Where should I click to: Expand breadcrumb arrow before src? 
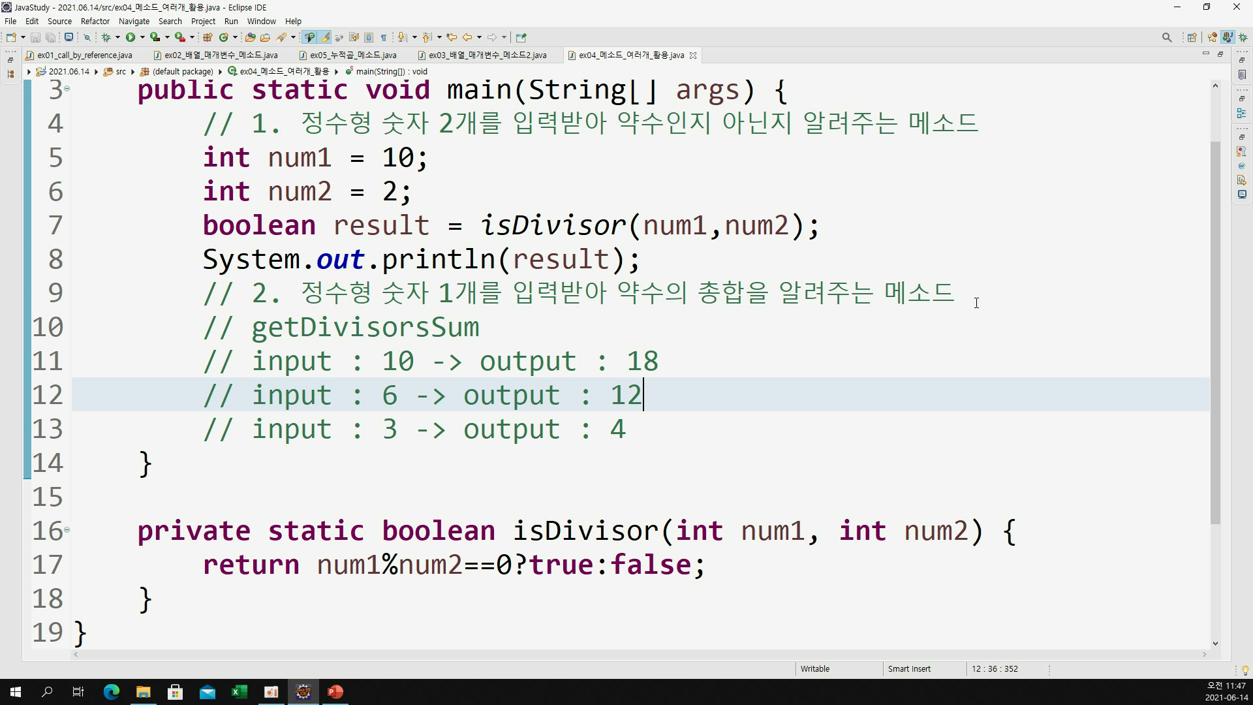pos(96,72)
